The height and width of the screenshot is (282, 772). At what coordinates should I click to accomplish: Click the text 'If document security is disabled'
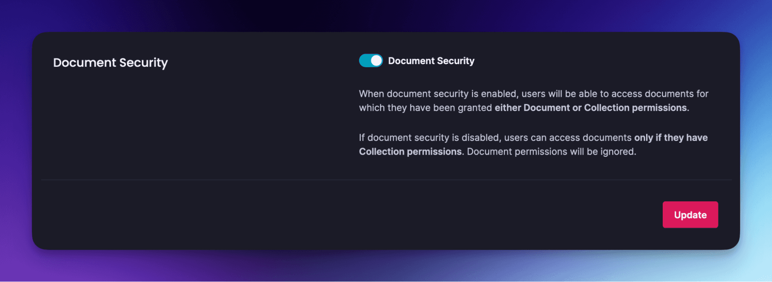(429, 138)
